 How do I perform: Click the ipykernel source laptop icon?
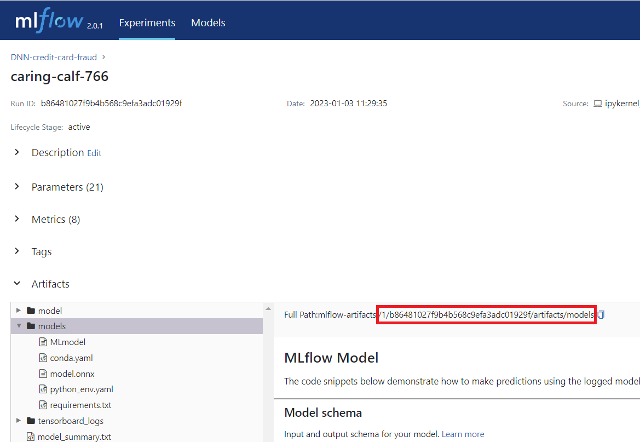point(597,104)
